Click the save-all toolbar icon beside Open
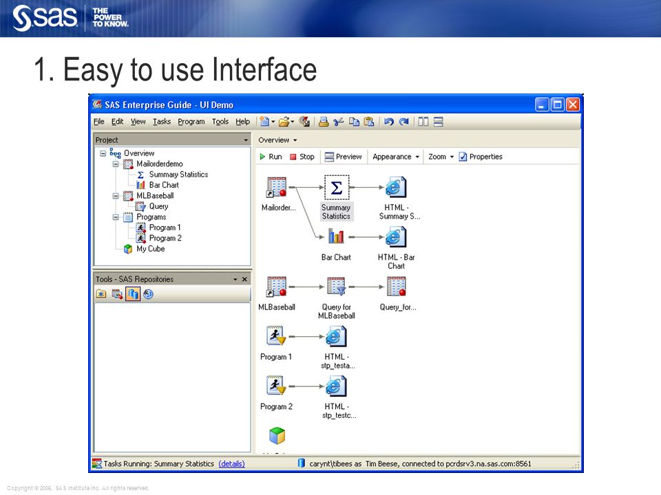This screenshot has width=661, height=495. tap(304, 122)
